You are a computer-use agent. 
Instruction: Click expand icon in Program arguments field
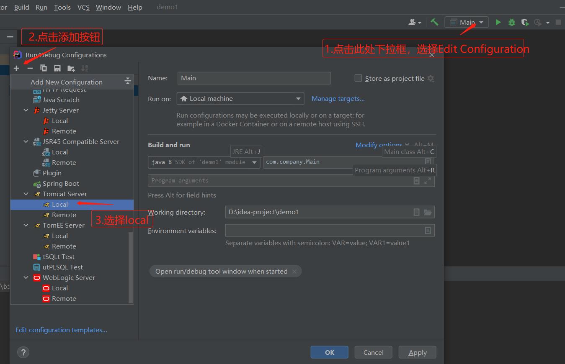428,181
